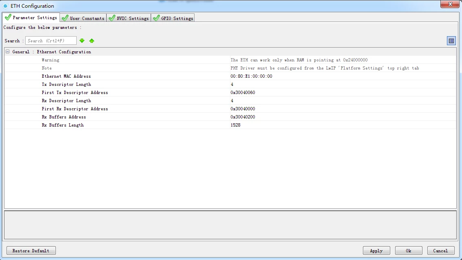462x260 pixels.
Task: Jump to previous search result with green up arrow
Action: 92,41
